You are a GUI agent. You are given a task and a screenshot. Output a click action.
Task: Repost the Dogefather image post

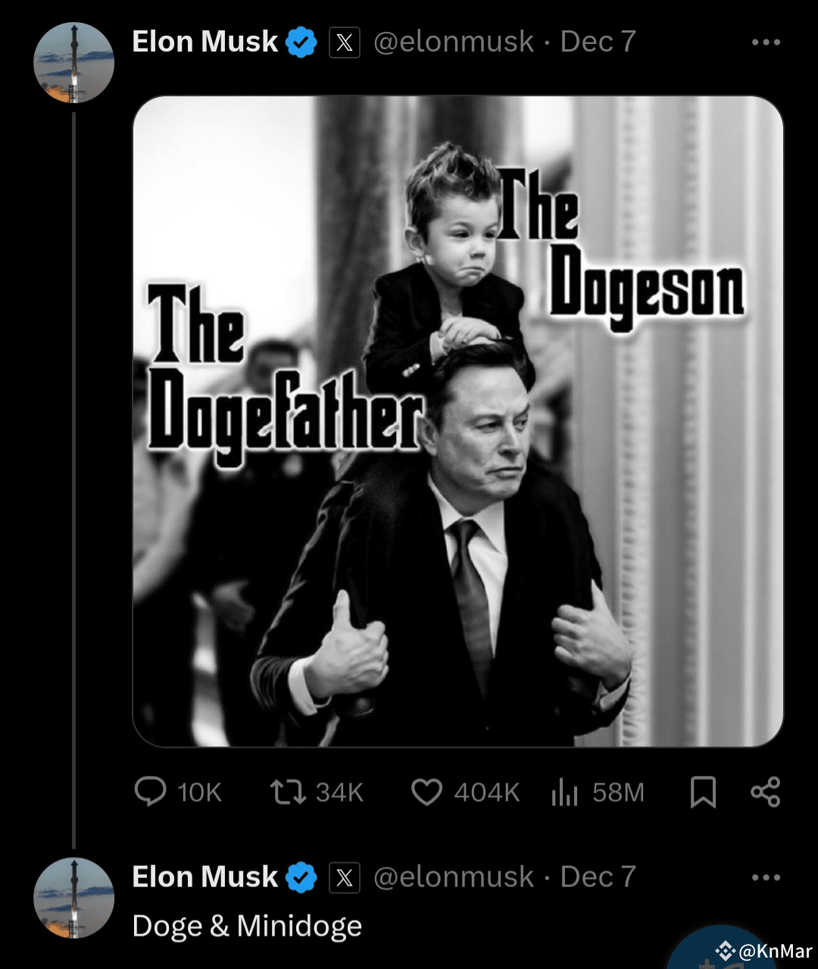(288, 792)
